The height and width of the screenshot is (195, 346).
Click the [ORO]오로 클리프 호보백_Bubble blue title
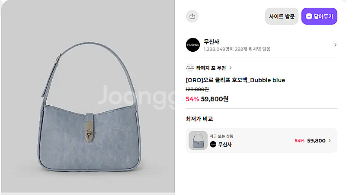point(235,80)
